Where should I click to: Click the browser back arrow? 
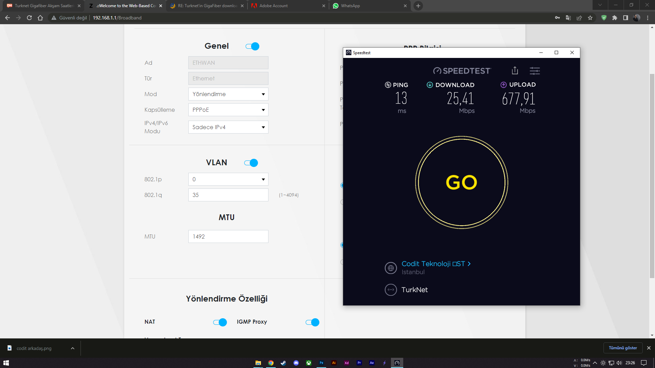click(8, 18)
